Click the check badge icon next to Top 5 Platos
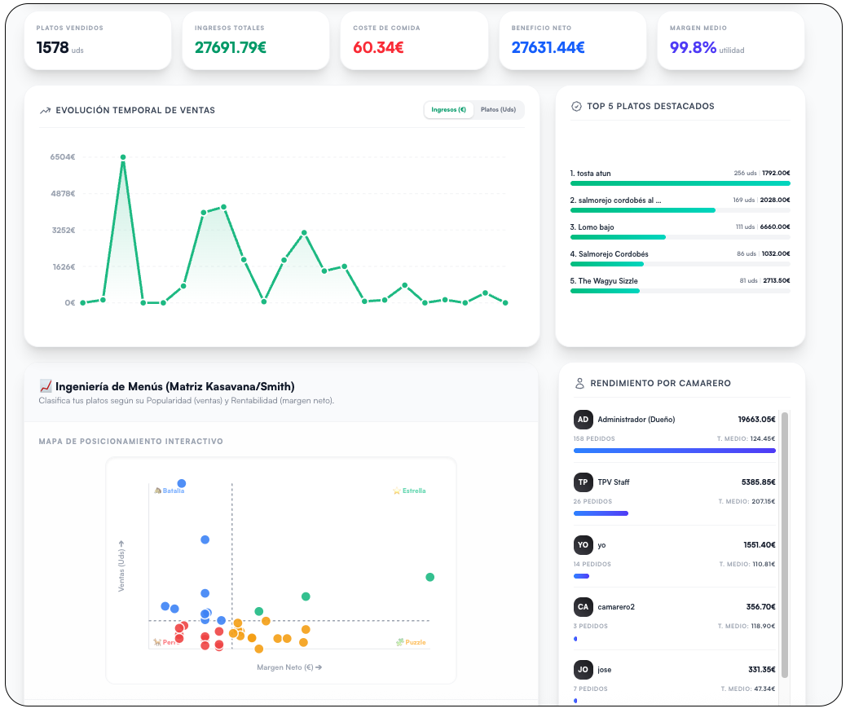This screenshot has height=713, width=850. click(x=576, y=106)
